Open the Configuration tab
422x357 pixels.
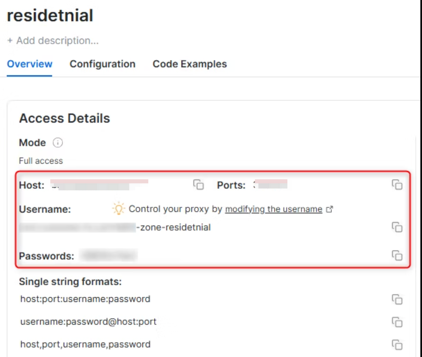click(x=102, y=64)
